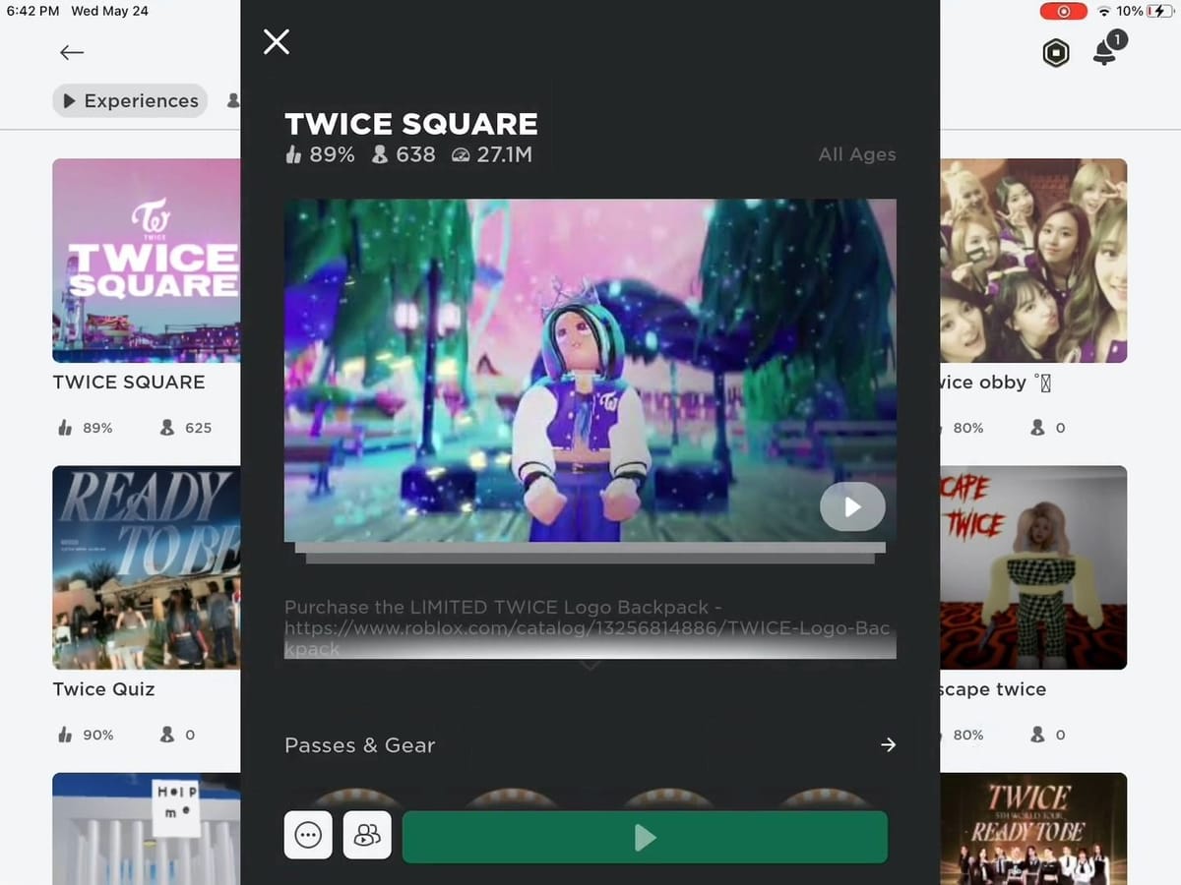The height and width of the screenshot is (885, 1181).
Task: Close the TWICE SQUARE details panel
Action: click(x=277, y=41)
